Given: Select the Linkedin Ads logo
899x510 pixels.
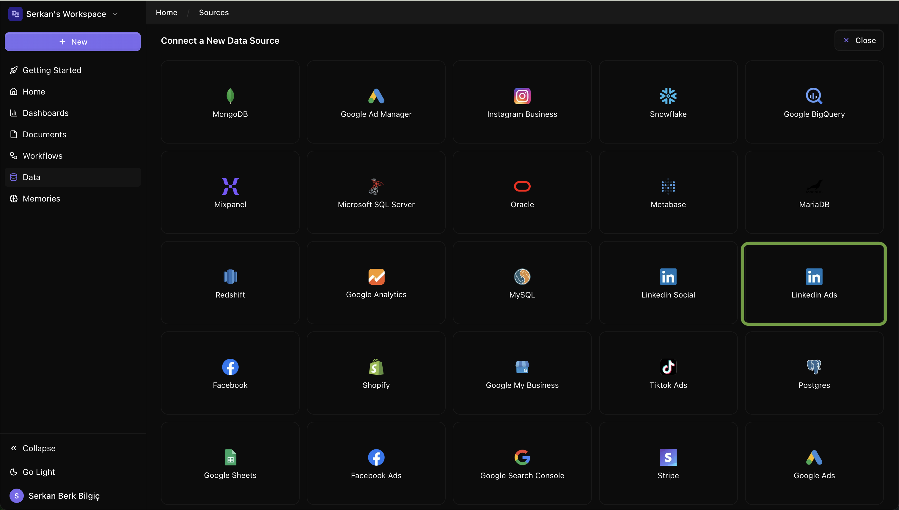Looking at the screenshot, I should pyautogui.click(x=814, y=277).
